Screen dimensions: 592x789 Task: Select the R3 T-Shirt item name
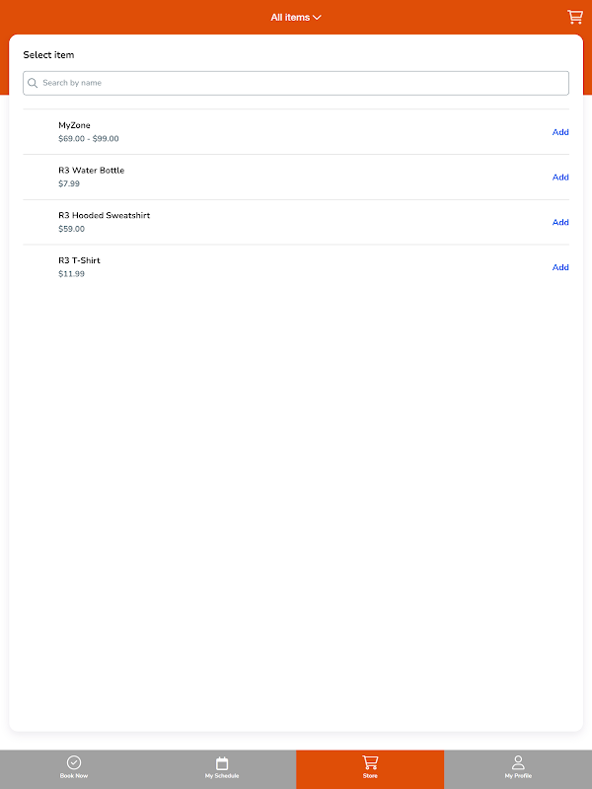79,260
